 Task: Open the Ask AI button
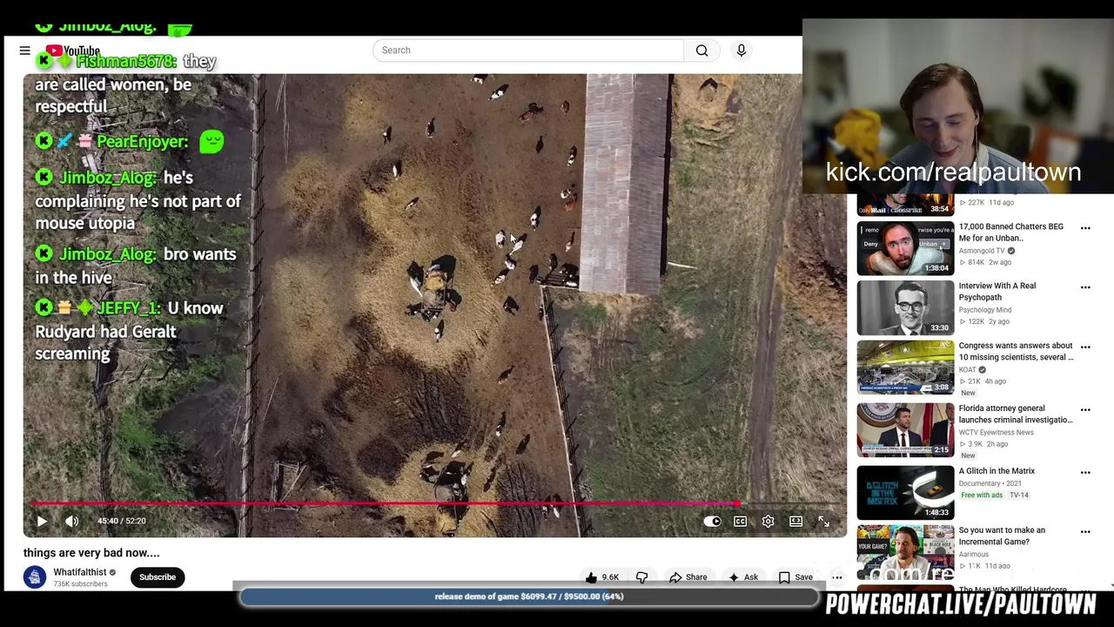coord(743,577)
